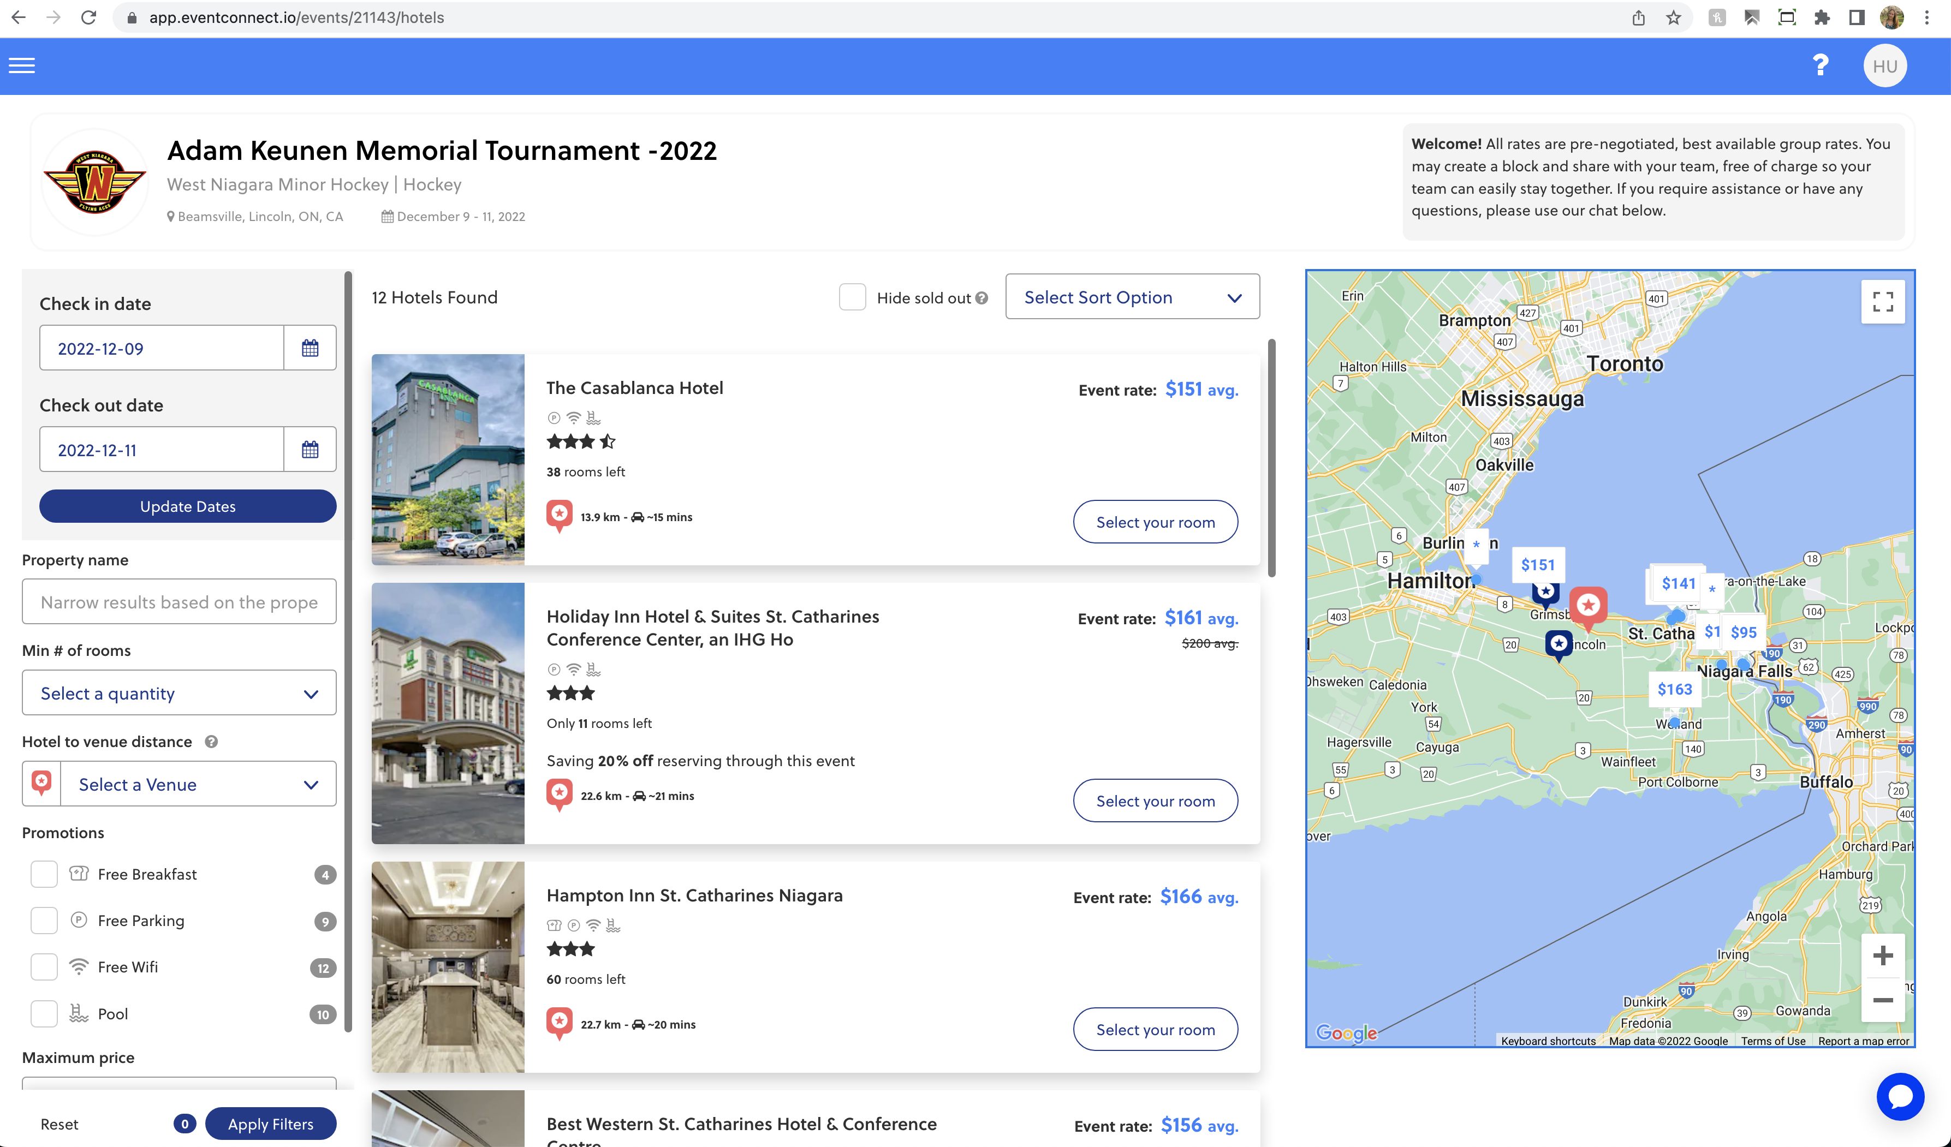Zoom out on the map

click(x=1883, y=1000)
